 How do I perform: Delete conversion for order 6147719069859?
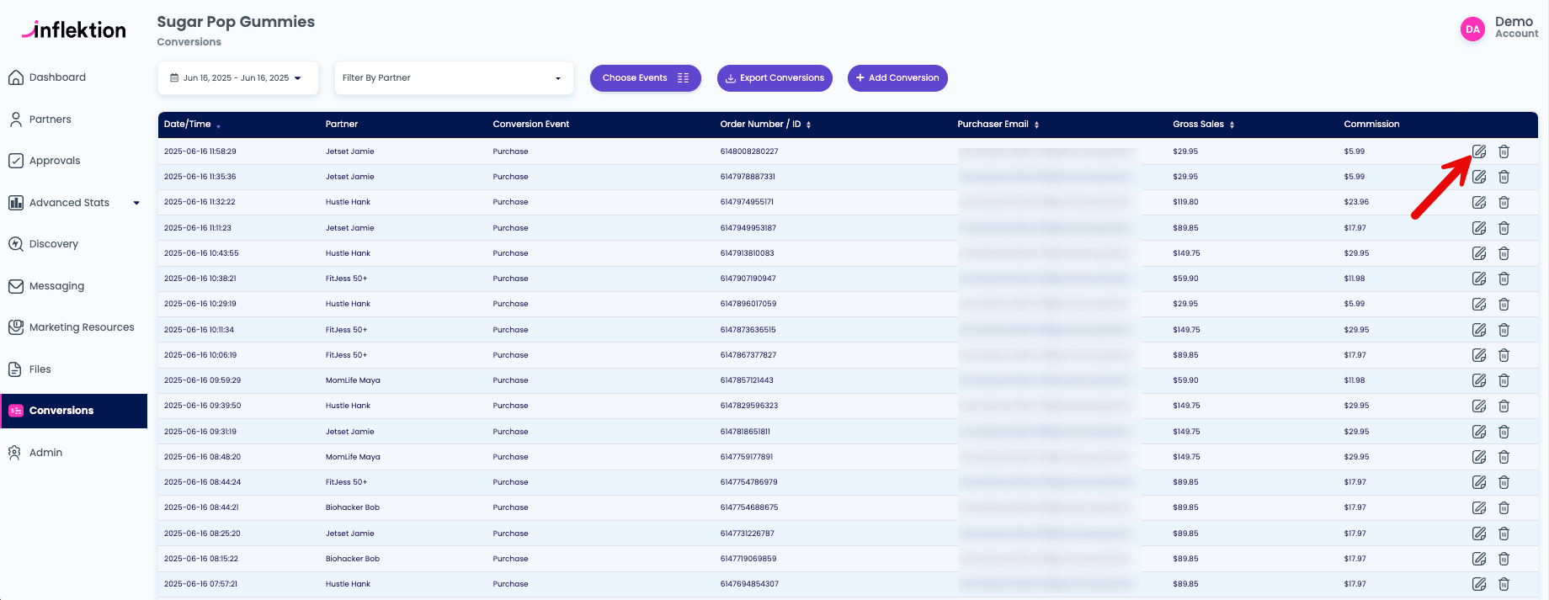(x=1504, y=559)
